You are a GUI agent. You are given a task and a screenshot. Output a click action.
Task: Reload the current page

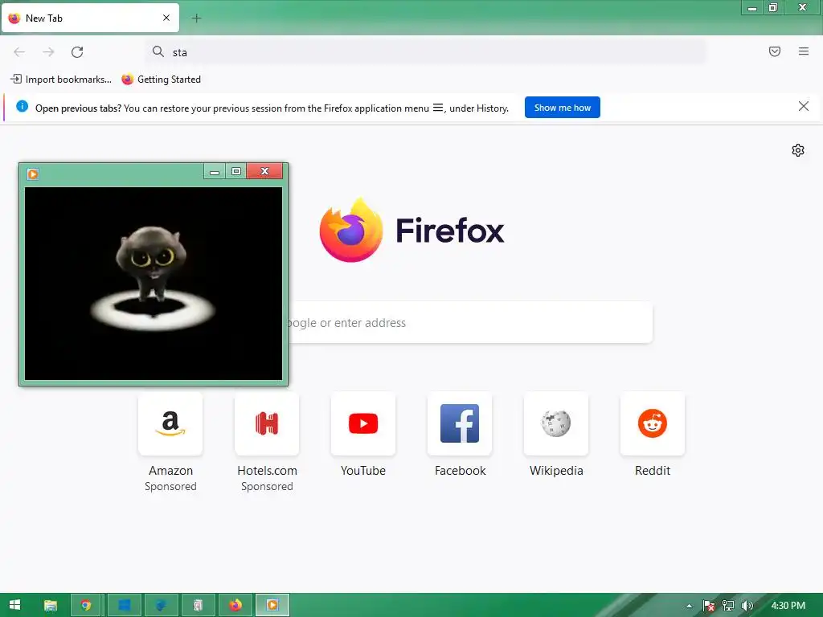pyautogui.click(x=77, y=52)
